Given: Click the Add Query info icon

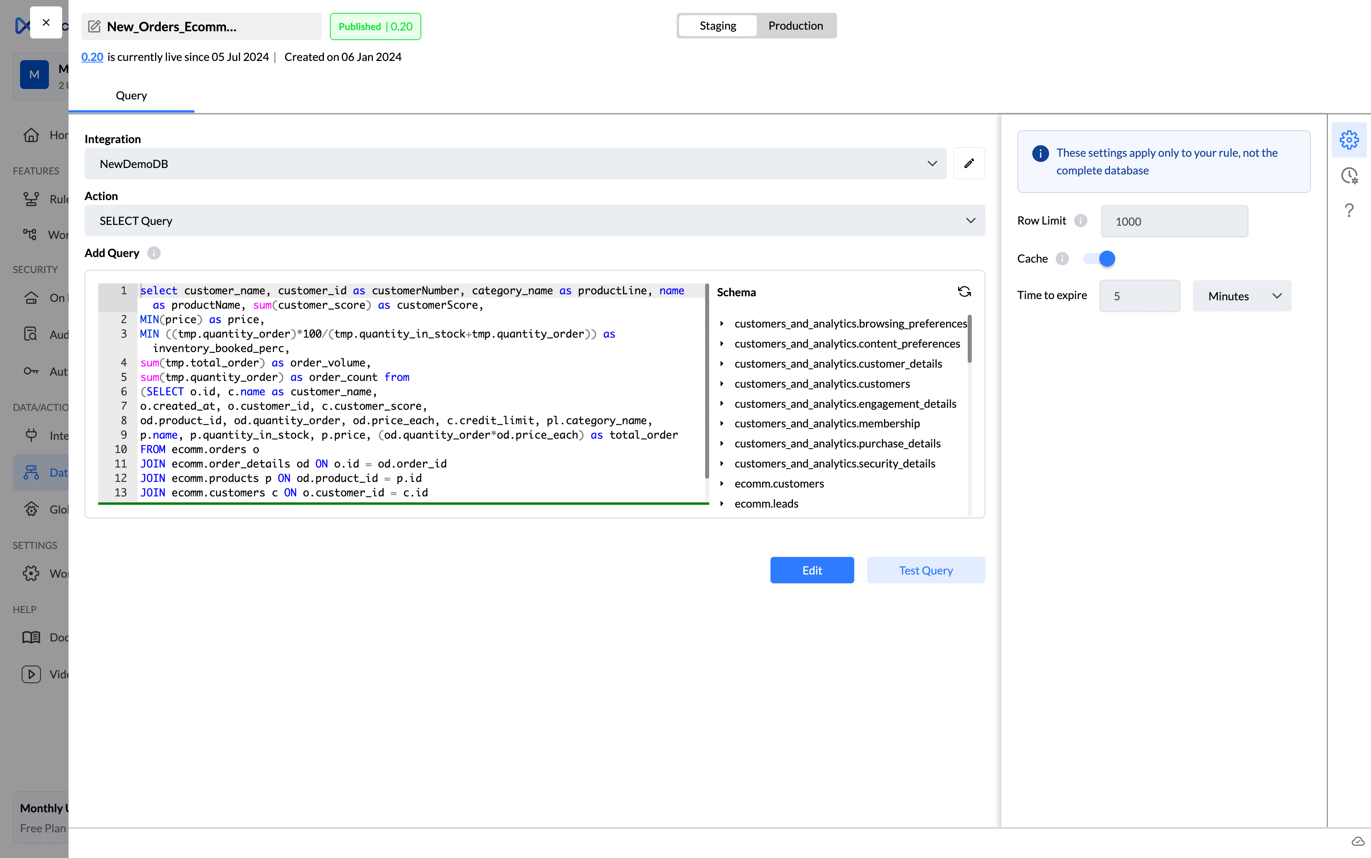Looking at the screenshot, I should [154, 253].
